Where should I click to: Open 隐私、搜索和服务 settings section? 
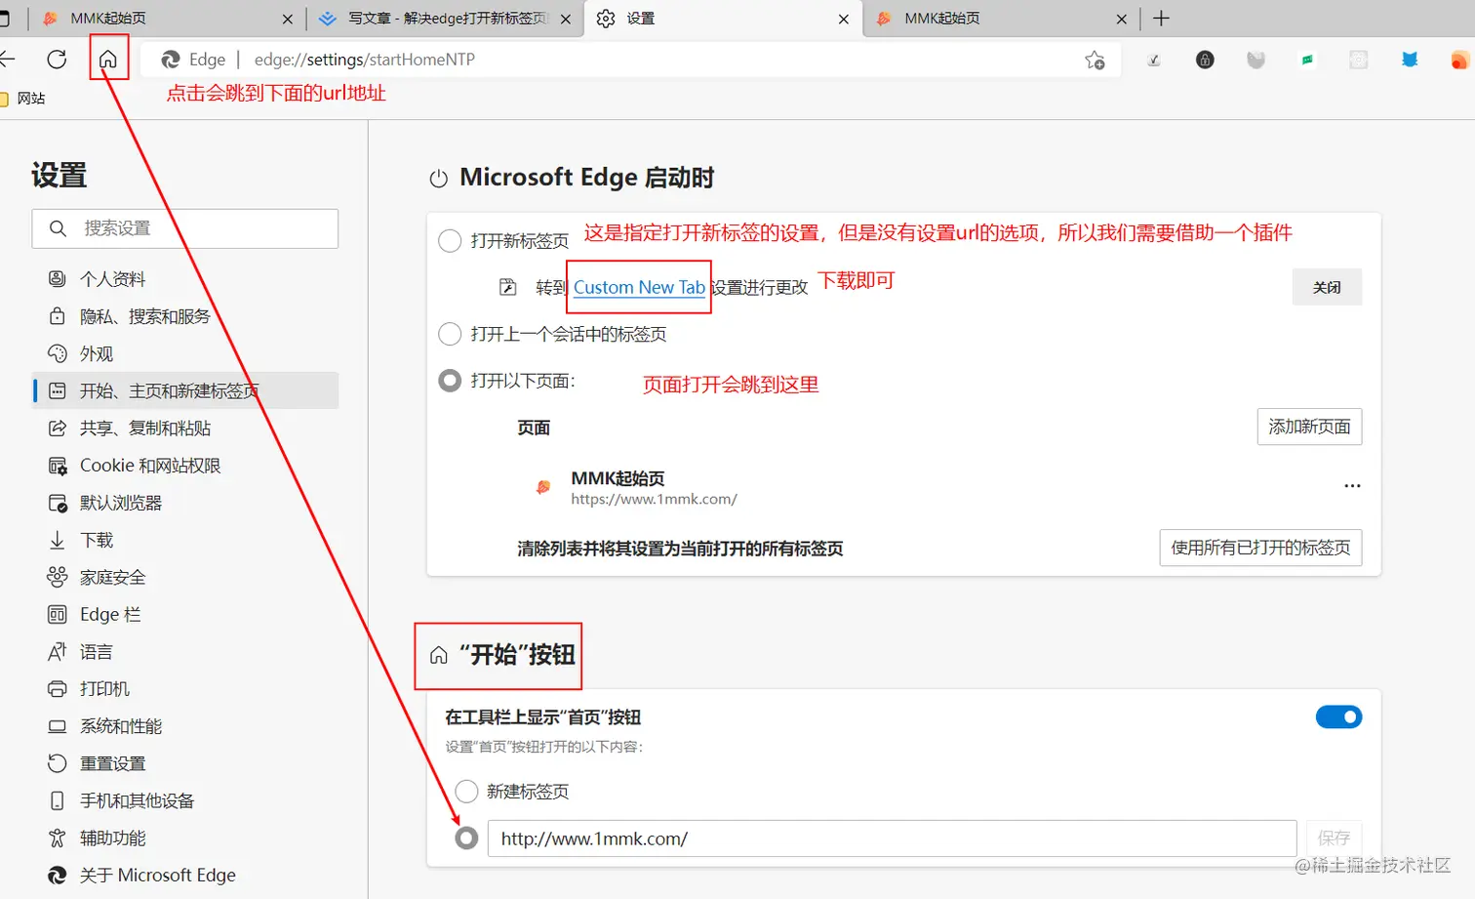pos(185,316)
